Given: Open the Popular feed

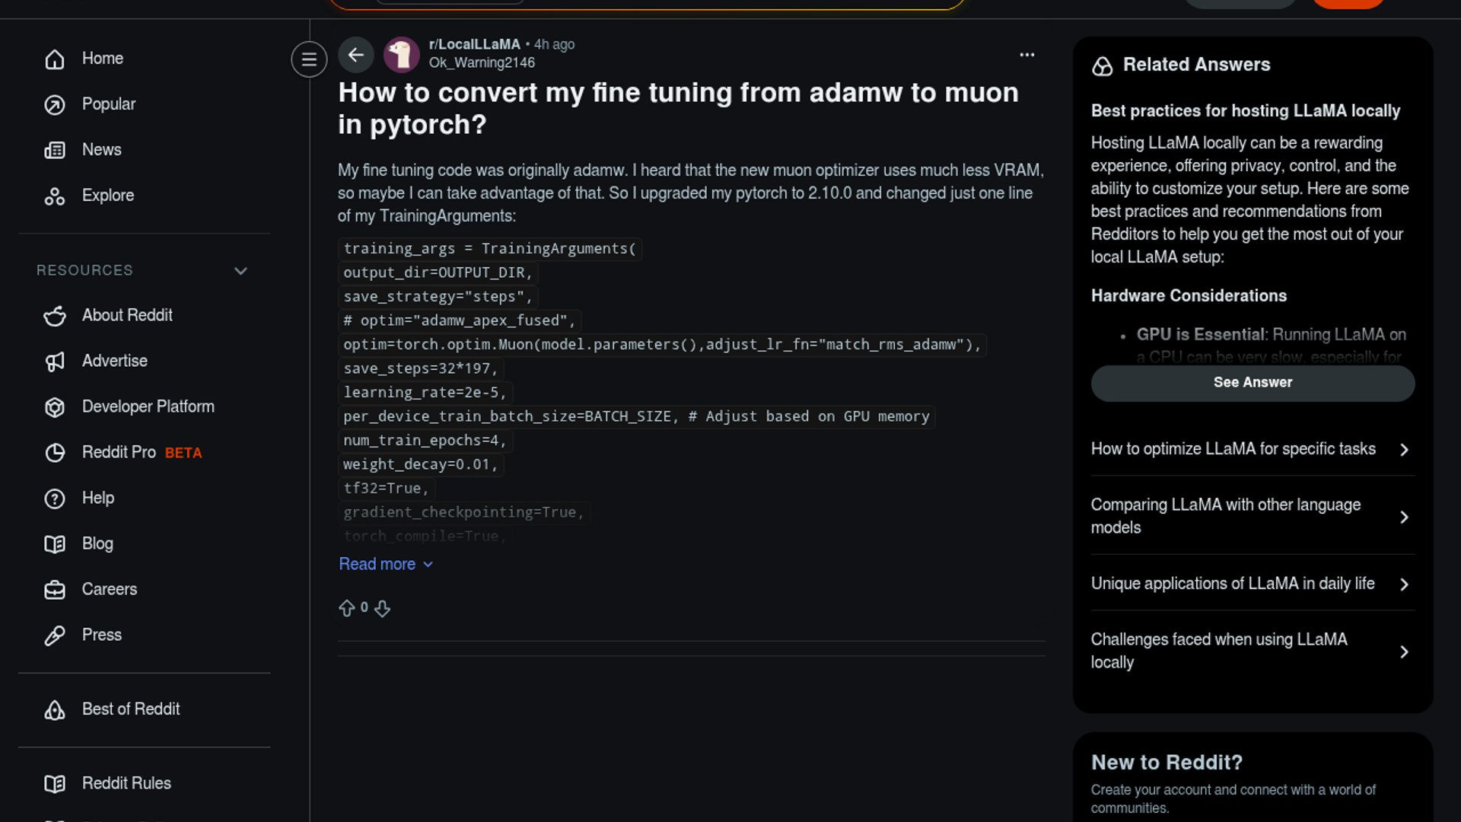Looking at the screenshot, I should [108, 104].
